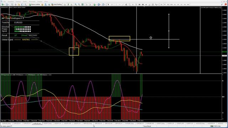The image size is (228, 128).
Task: Switch chart to line chart style
Action: [x=72, y=5]
